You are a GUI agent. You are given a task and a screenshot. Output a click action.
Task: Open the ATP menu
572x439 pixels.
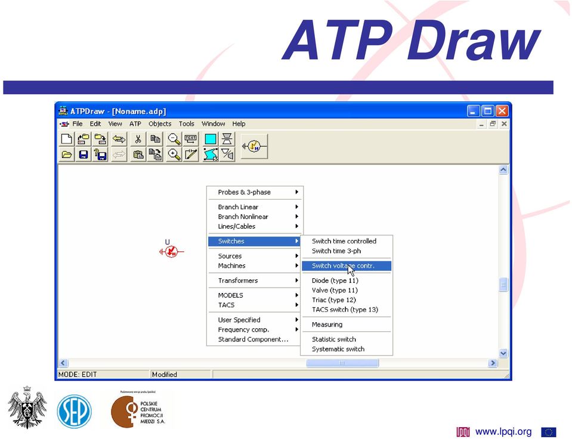tap(135, 124)
